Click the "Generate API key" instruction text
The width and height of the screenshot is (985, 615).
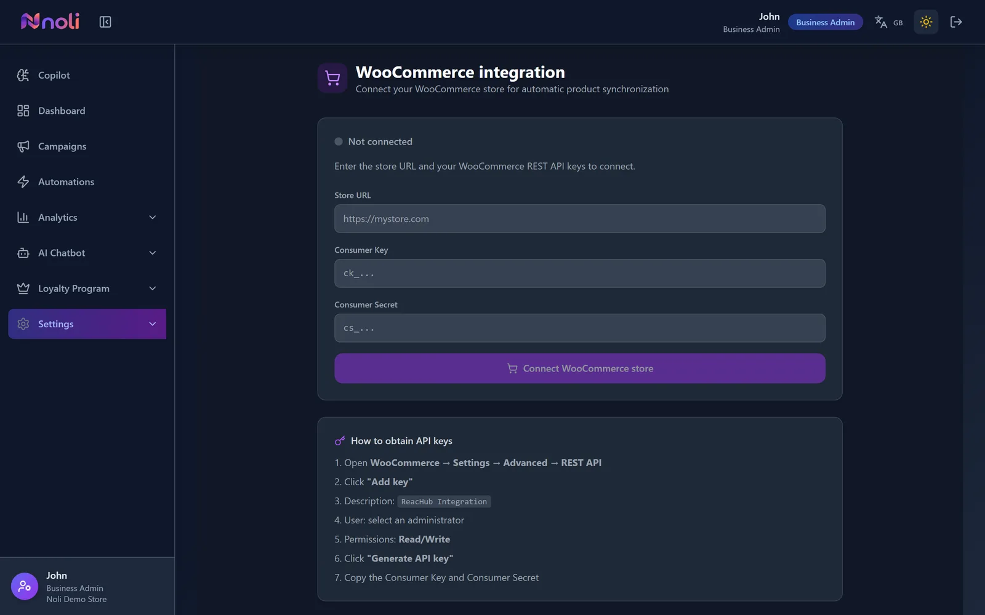pos(410,558)
